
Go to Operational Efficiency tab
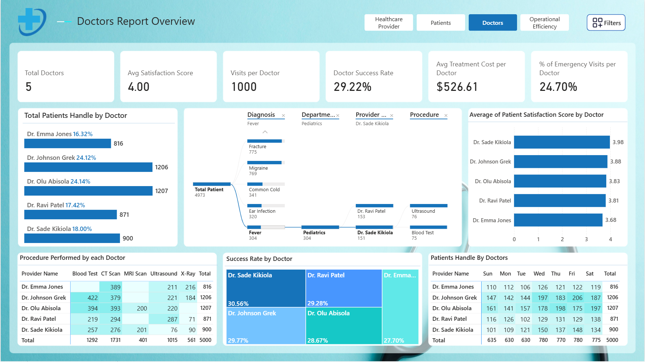coord(544,23)
